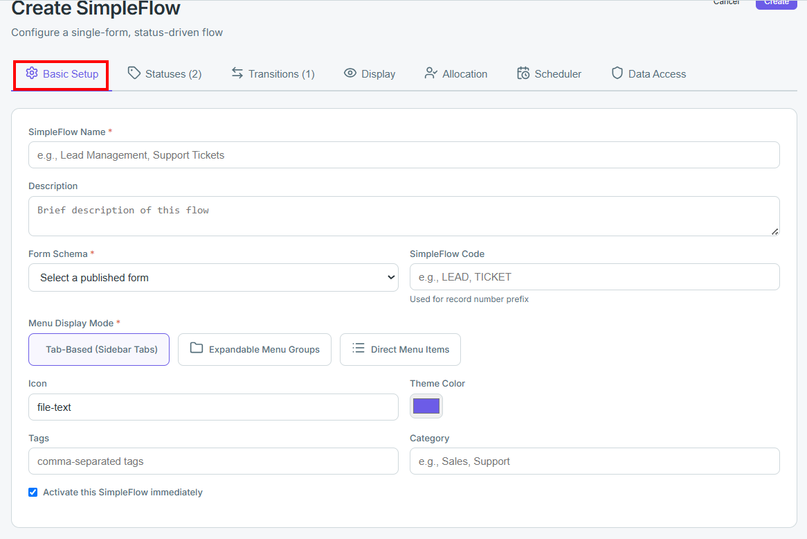Click the Form Schema dropdown chevron arrow
This screenshot has width=807, height=539.
pyautogui.click(x=390, y=278)
